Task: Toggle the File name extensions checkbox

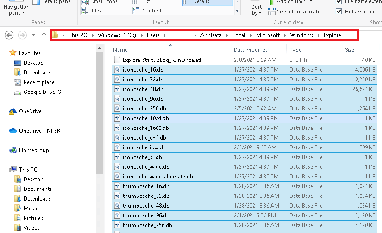Action: point(339,2)
